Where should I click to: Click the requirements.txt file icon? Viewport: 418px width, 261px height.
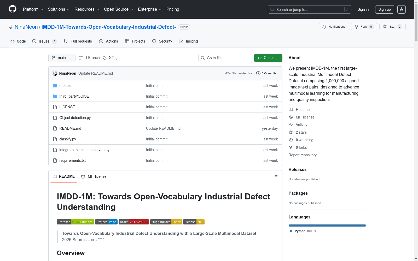tap(55, 161)
